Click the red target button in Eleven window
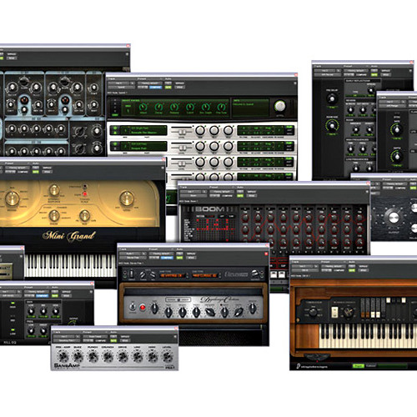 (266, 254)
